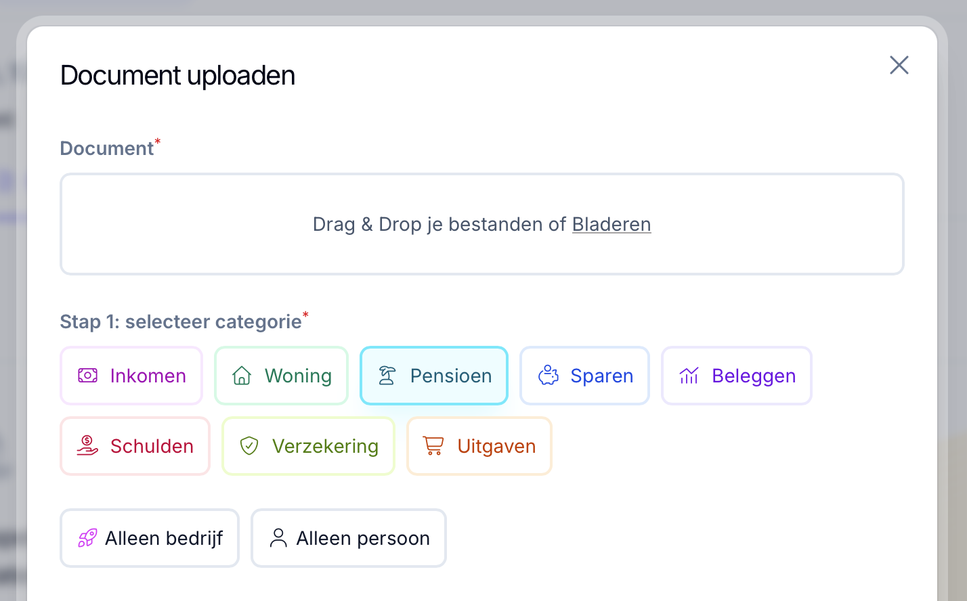Click the banknote icon in Inkomen
The height and width of the screenshot is (601, 967).
point(87,376)
